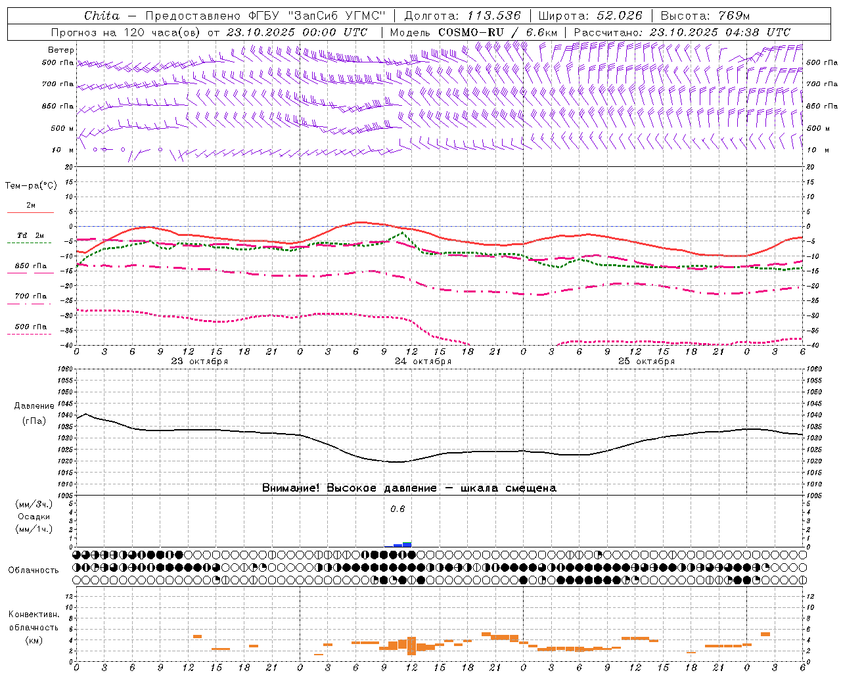Image resolution: width=841 pixels, height=673 pixels.
Task: Click the 'Прогноз на 120 часа(ов)' forecast text
Action: [127, 32]
